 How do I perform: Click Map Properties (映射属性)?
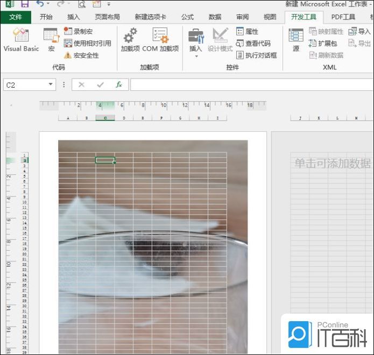pyautogui.click(x=326, y=31)
